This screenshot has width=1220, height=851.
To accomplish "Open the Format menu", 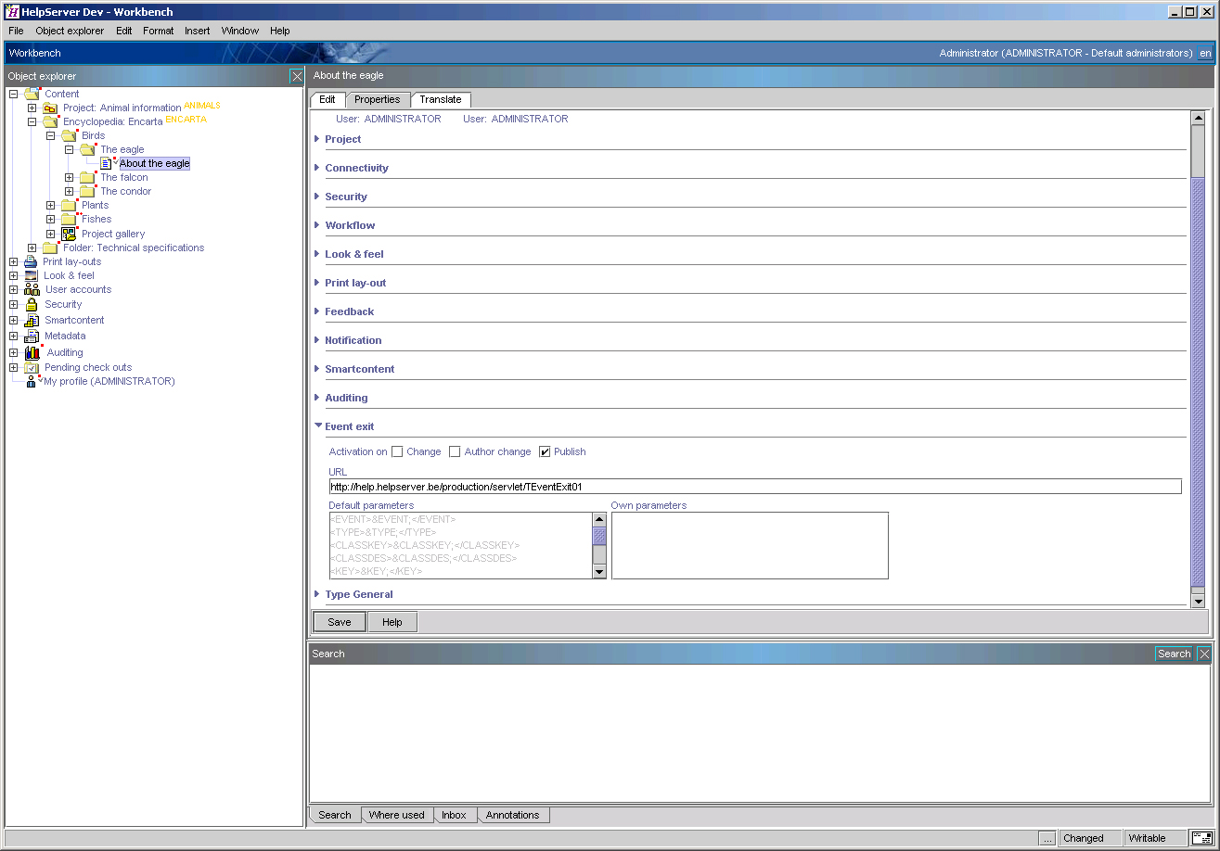I will (158, 31).
